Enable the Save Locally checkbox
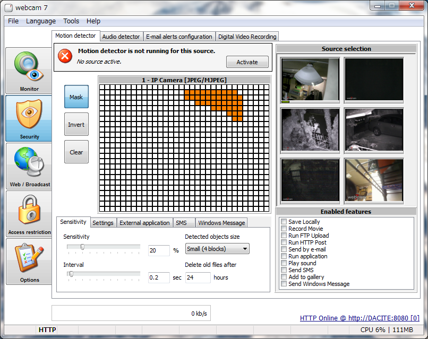This screenshot has height=339, width=428. coord(284,222)
